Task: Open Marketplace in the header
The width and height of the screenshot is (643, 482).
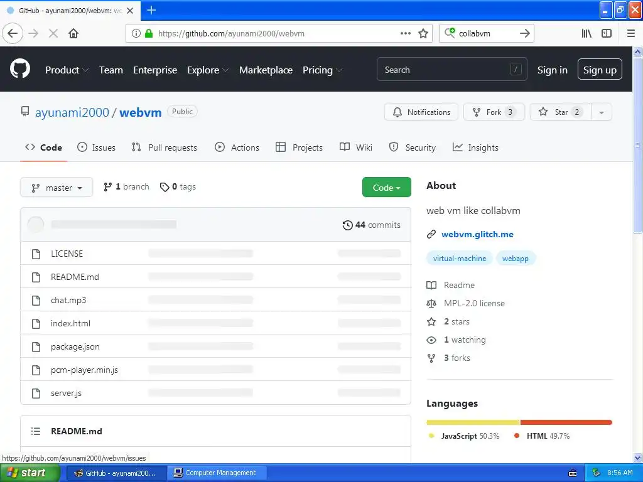Action: [266, 70]
